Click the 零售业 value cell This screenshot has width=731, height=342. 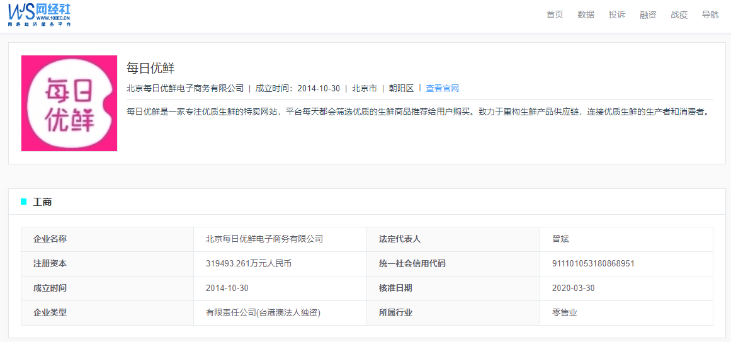point(626,312)
